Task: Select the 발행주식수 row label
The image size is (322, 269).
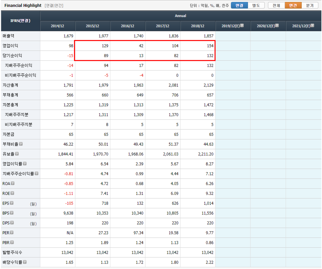Action: (x=12, y=252)
